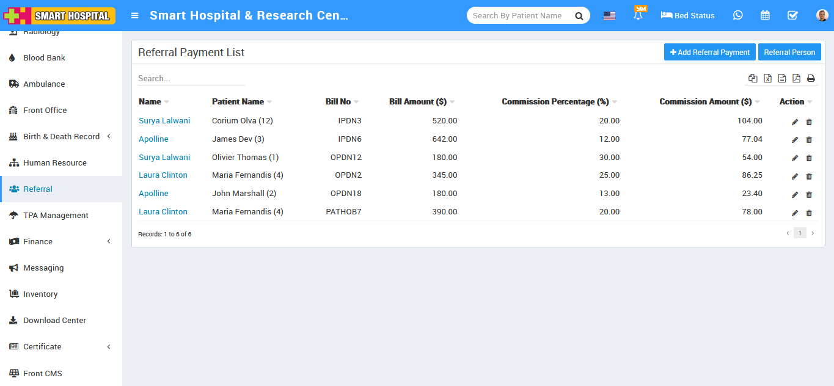Export referral payments as PDF
834x386 pixels.
click(x=797, y=78)
